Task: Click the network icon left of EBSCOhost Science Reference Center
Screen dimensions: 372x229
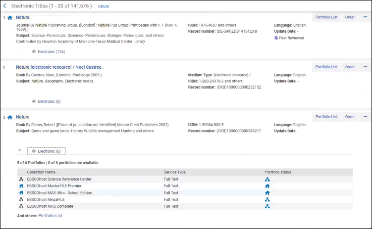Action: (21, 179)
